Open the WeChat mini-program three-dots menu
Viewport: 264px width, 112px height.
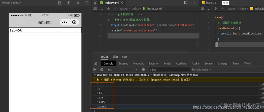coord(64,22)
